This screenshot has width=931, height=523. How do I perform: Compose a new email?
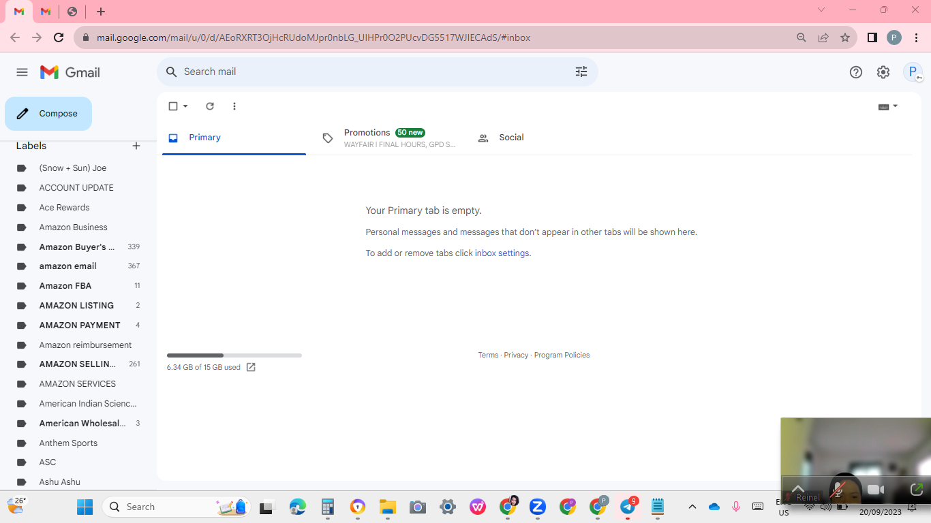pyautogui.click(x=48, y=114)
